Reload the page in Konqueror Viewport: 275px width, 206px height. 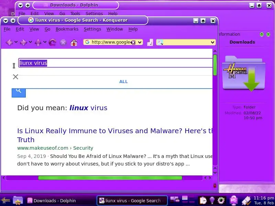tap(53, 42)
